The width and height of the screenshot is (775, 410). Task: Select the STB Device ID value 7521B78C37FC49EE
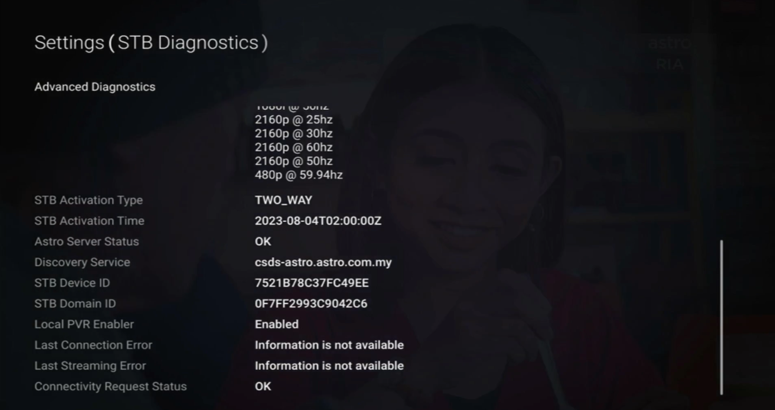[x=312, y=282]
